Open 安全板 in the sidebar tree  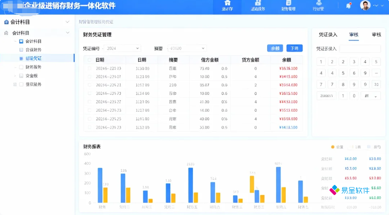(32, 76)
